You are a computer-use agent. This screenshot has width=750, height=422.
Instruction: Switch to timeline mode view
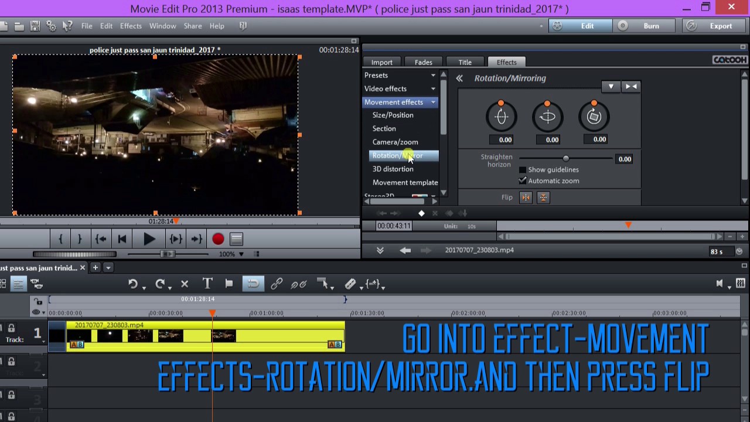coord(18,284)
